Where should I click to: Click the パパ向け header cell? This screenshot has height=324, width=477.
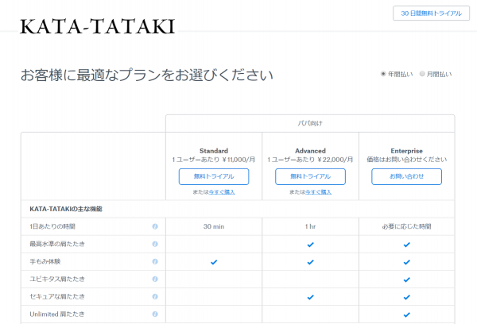[x=310, y=123]
